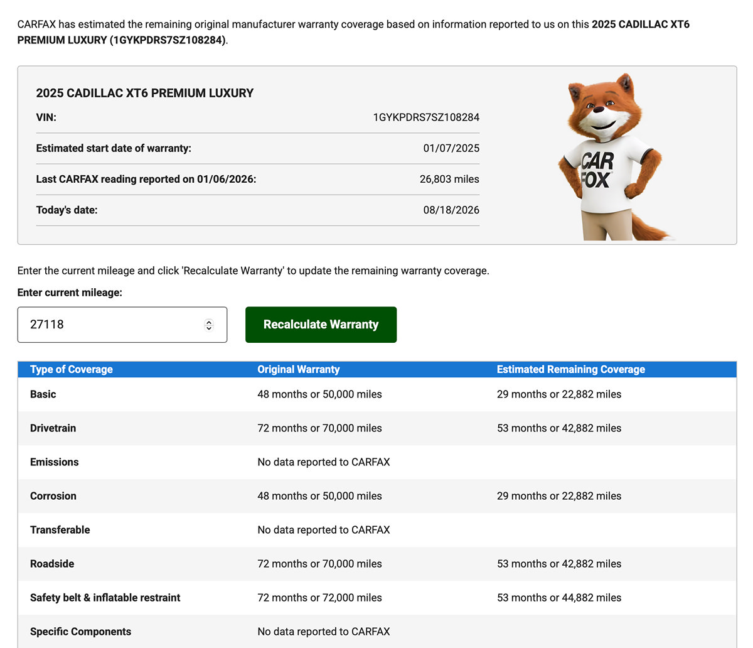Click the warranty start date 01/07/2025
The image size is (753, 648).
coord(451,148)
